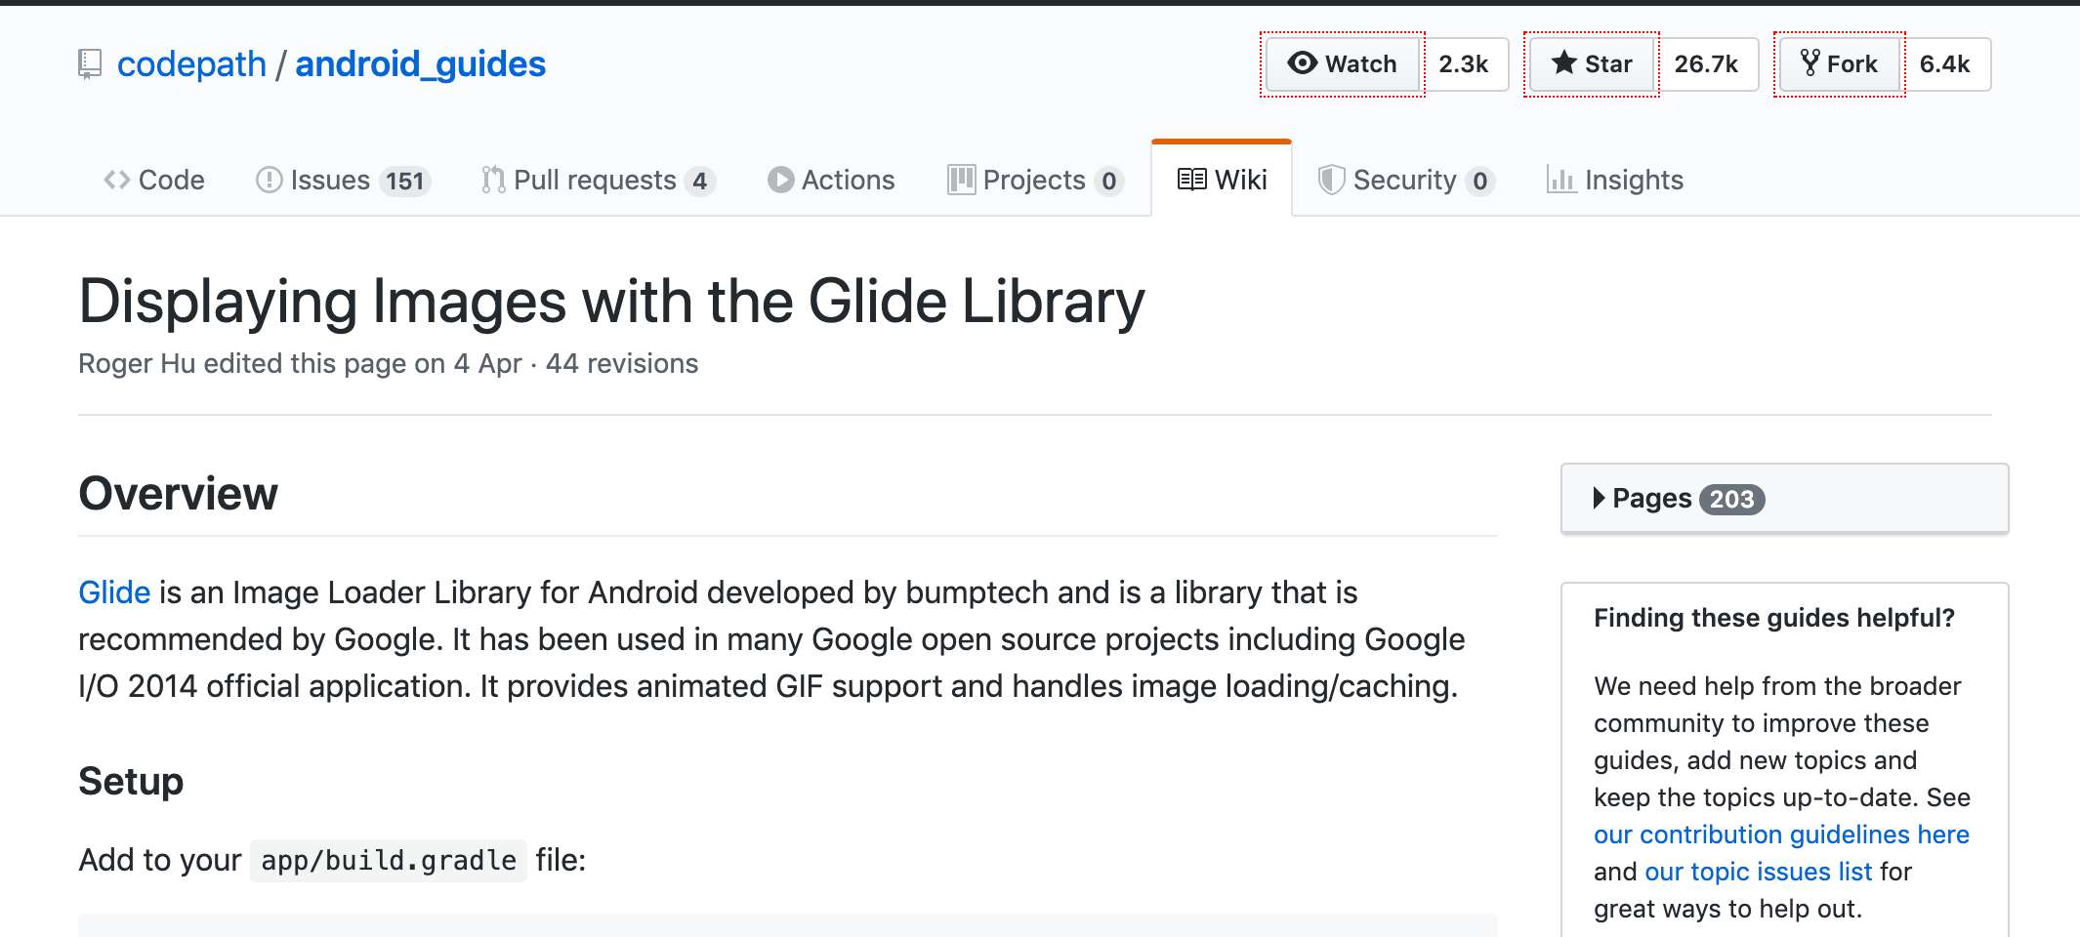The width and height of the screenshot is (2080, 937).
Task: Click the fork icon on the Fork button
Action: (1810, 63)
